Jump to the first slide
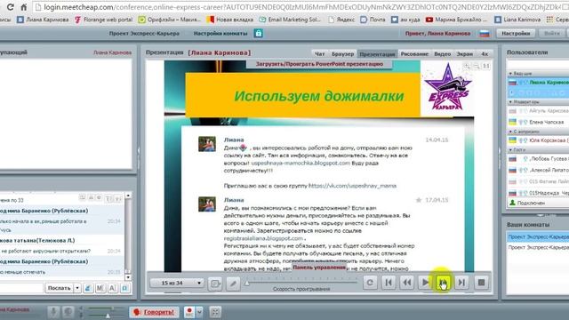Viewport: 569px width, 320px height. 389,283
